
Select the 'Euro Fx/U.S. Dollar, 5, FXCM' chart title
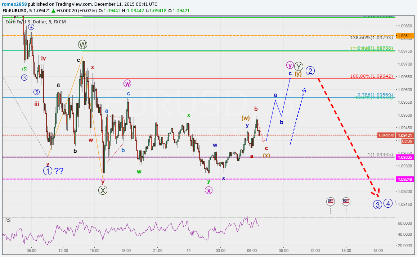(x=36, y=22)
